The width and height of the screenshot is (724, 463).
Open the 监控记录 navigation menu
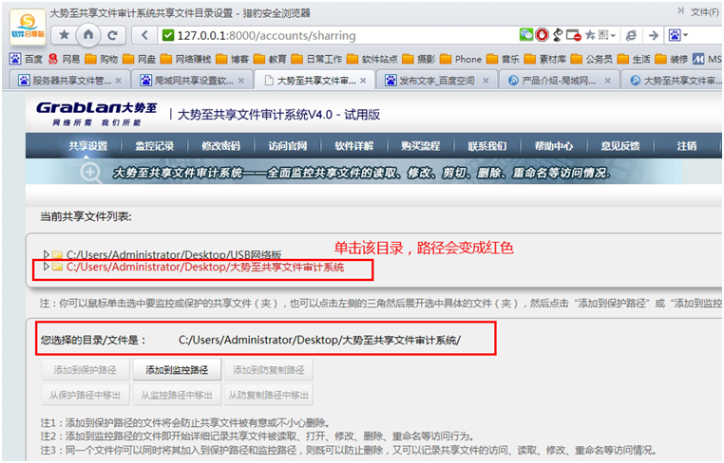pyautogui.click(x=154, y=146)
